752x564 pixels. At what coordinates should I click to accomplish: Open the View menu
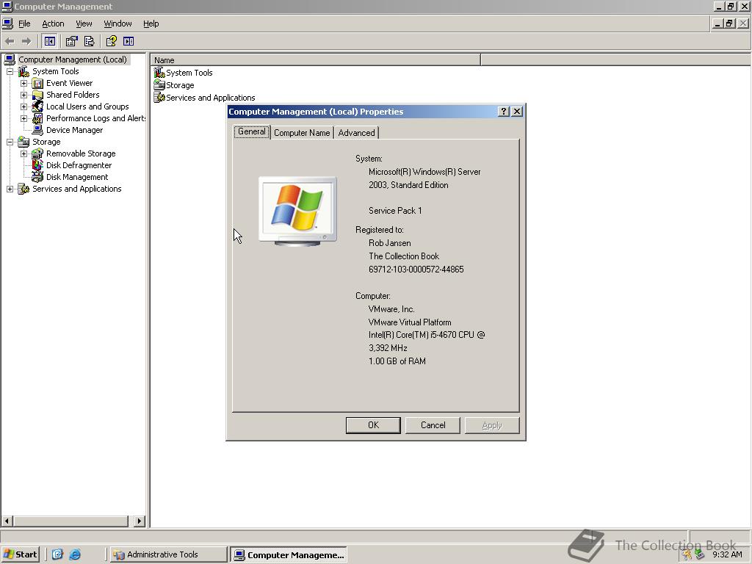point(84,23)
